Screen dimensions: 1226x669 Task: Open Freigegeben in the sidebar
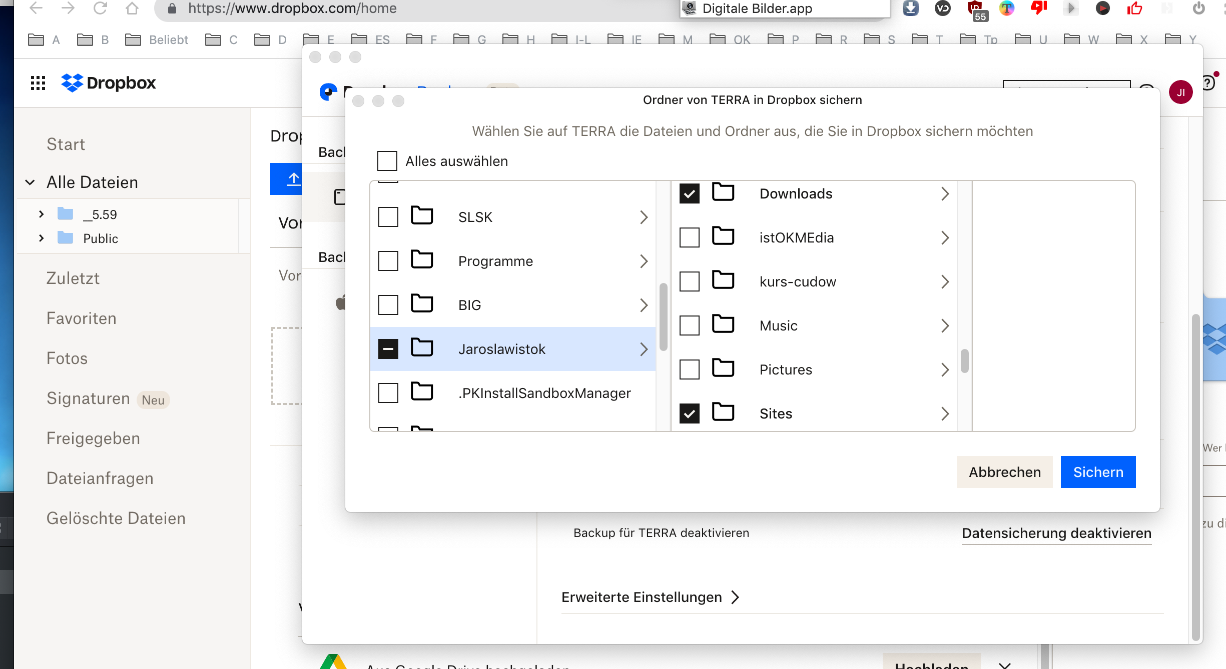coord(93,438)
